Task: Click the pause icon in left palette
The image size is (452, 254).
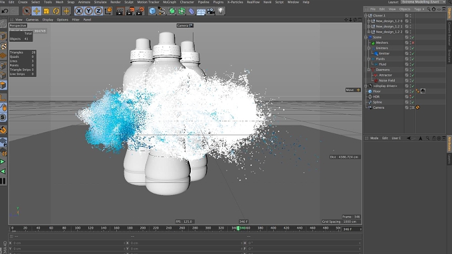Action: 3,181
